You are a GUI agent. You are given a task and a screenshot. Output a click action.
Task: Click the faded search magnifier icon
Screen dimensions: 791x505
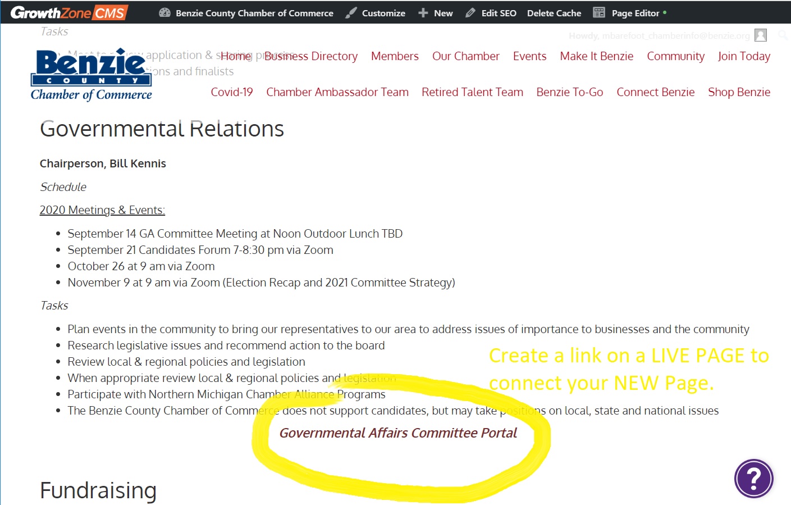pyautogui.click(x=783, y=35)
